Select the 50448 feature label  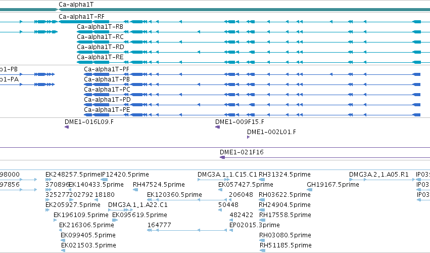(228, 205)
